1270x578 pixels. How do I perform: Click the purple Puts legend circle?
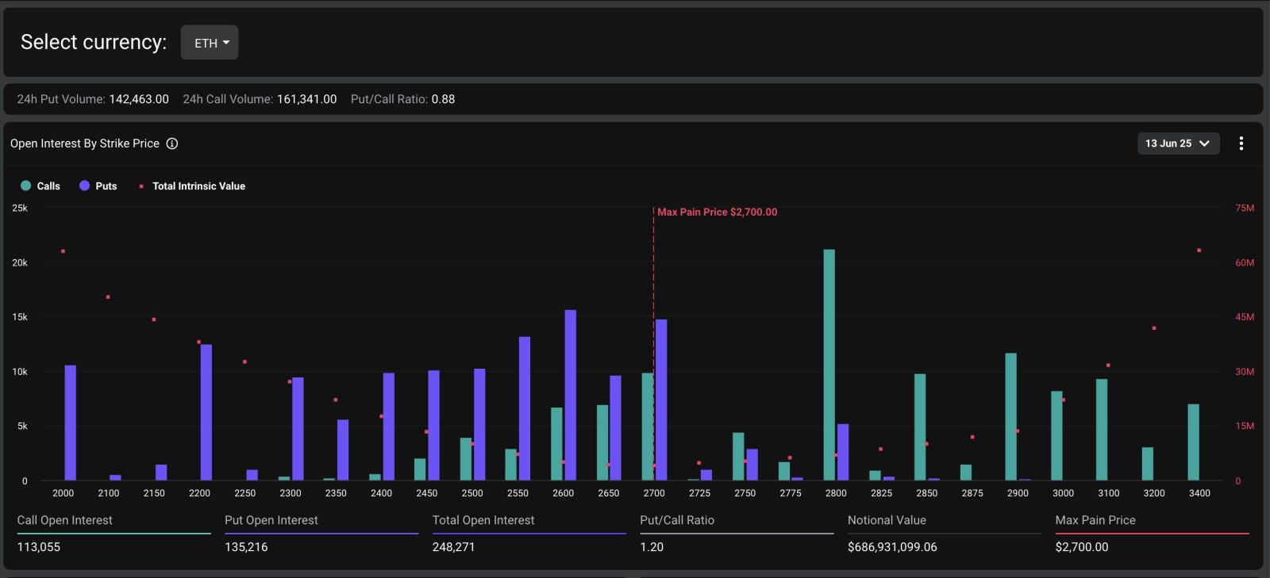(84, 186)
